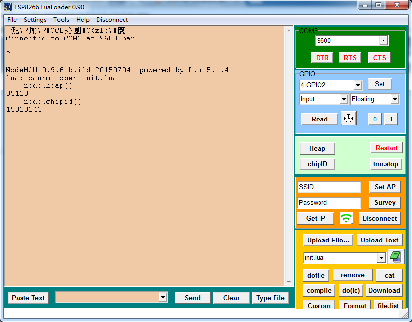The height and width of the screenshot is (322, 412).
Task: Click the GPIO write high 1 button
Action: (x=391, y=119)
